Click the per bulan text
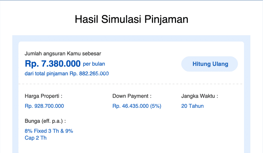 pos(94,64)
